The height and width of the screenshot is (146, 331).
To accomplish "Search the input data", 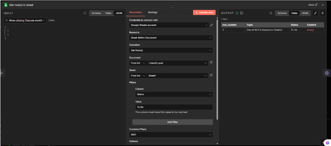I will pos(85,13).
